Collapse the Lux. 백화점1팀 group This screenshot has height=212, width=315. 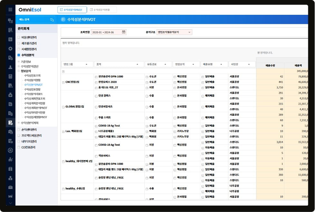(x=63, y=132)
